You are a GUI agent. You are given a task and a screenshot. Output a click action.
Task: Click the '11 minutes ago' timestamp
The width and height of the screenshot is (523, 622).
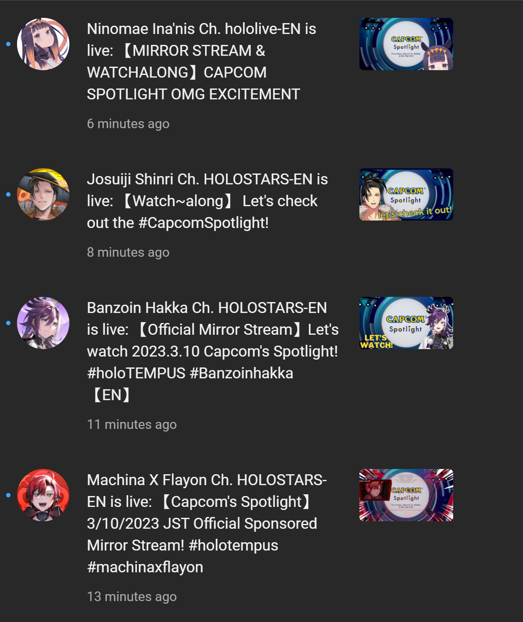[x=132, y=425]
